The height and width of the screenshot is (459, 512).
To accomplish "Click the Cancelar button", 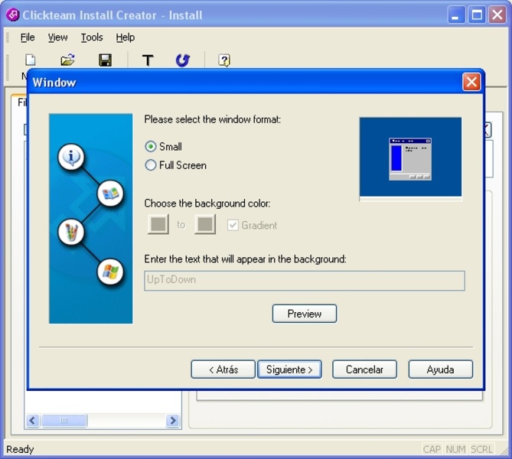I will 364,369.
